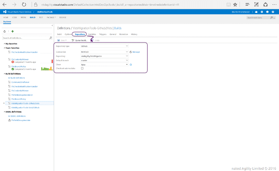The width and height of the screenshot is (279, 171).
Task: Collapse Build definitions section
Action: 4,73
